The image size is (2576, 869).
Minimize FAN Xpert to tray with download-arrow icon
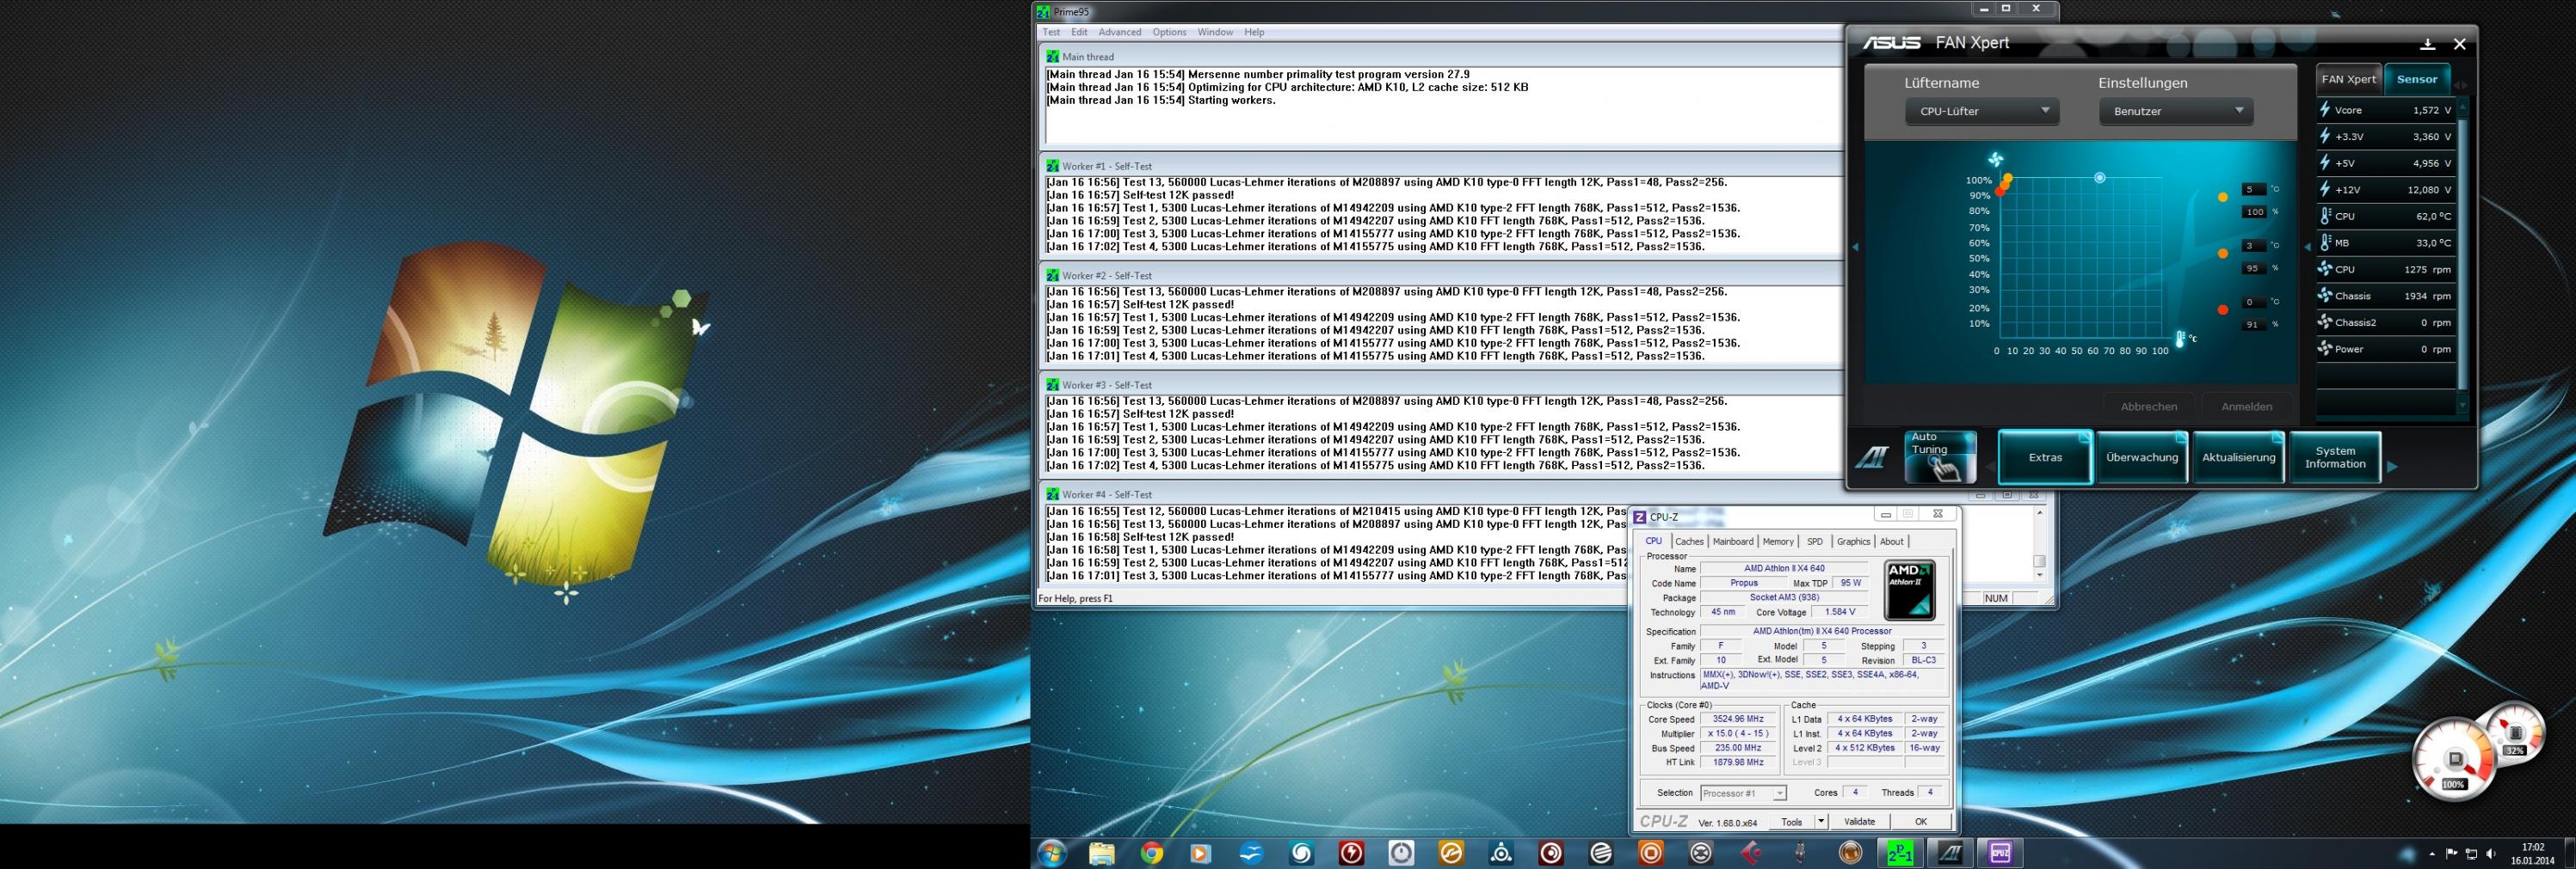pyautogui.click(x=2427, y=44)
